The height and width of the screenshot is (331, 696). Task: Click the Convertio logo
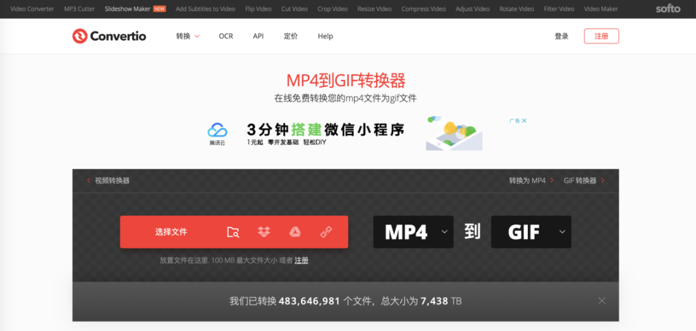pyautogui.click(x=109, y=36)
